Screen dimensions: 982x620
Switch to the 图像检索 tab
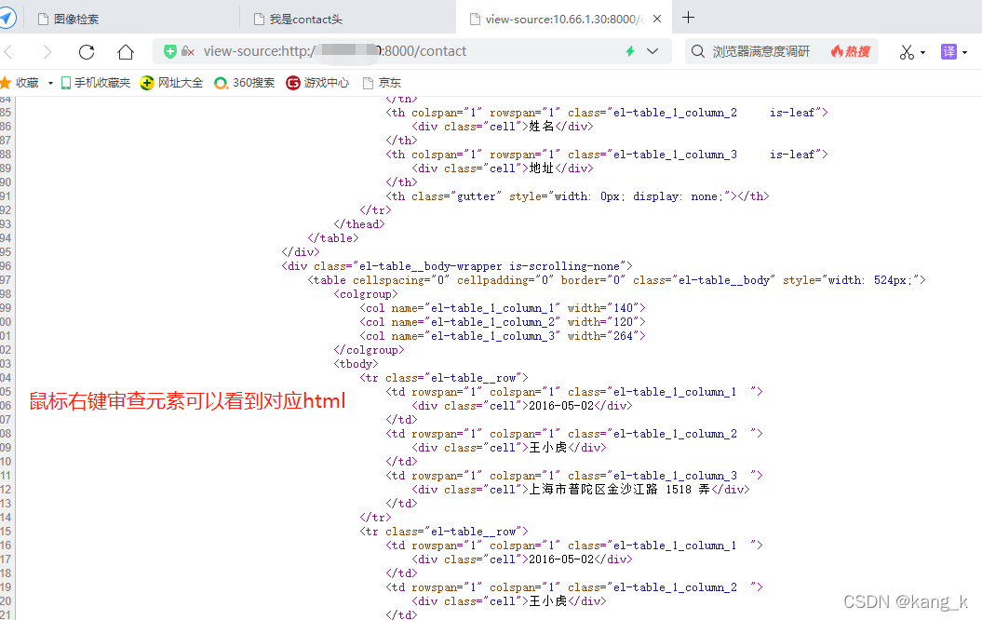[x=76, y=19]
